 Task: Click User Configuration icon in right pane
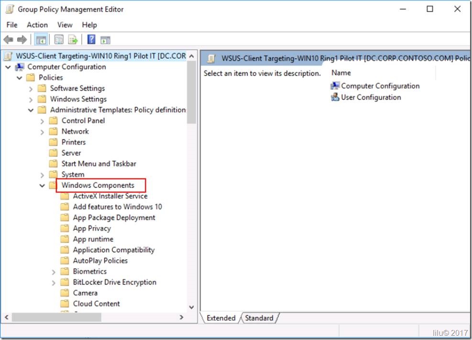[x=335, y=97]
